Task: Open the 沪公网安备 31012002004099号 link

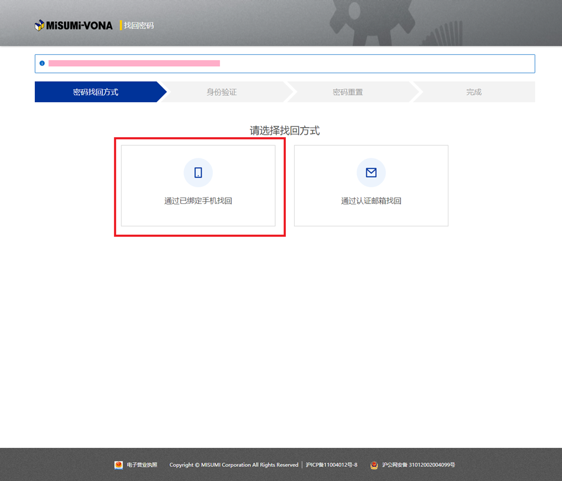Action: [x=418, y=465]
